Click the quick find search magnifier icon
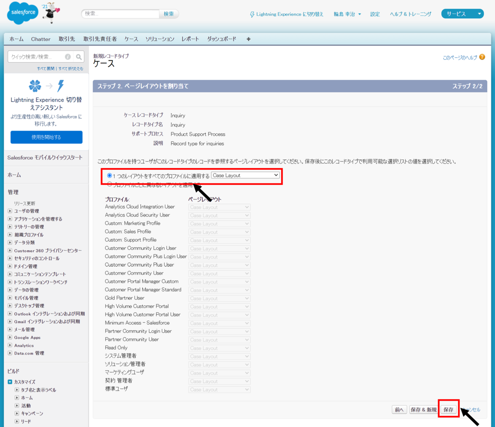This screenshot has height=427, width=495. click(79, 57)
